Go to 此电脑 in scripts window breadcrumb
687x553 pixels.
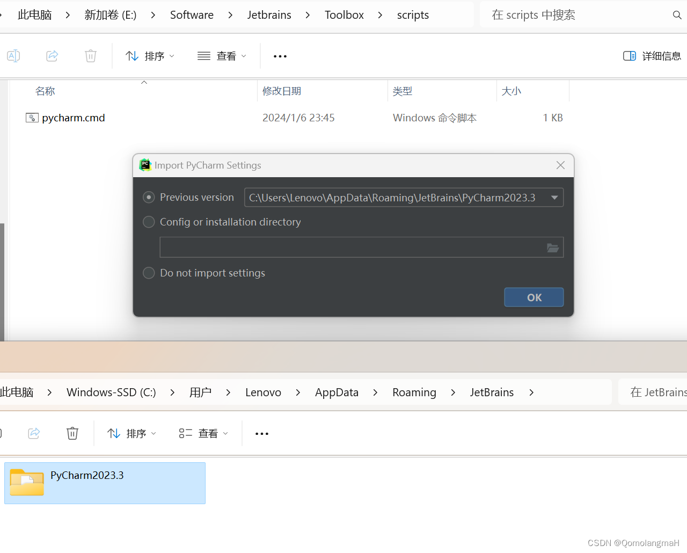point(35,15)
